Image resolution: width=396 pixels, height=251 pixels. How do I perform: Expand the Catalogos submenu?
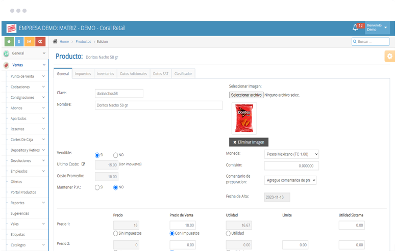[43, 245]
